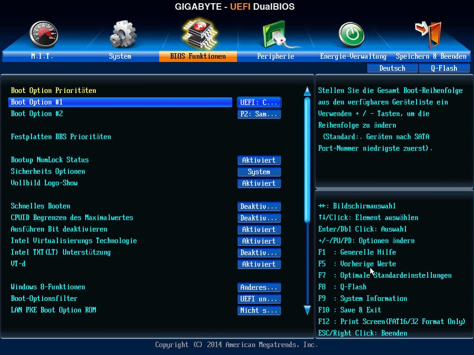Open the M.I.T. tab

(42, 56)
